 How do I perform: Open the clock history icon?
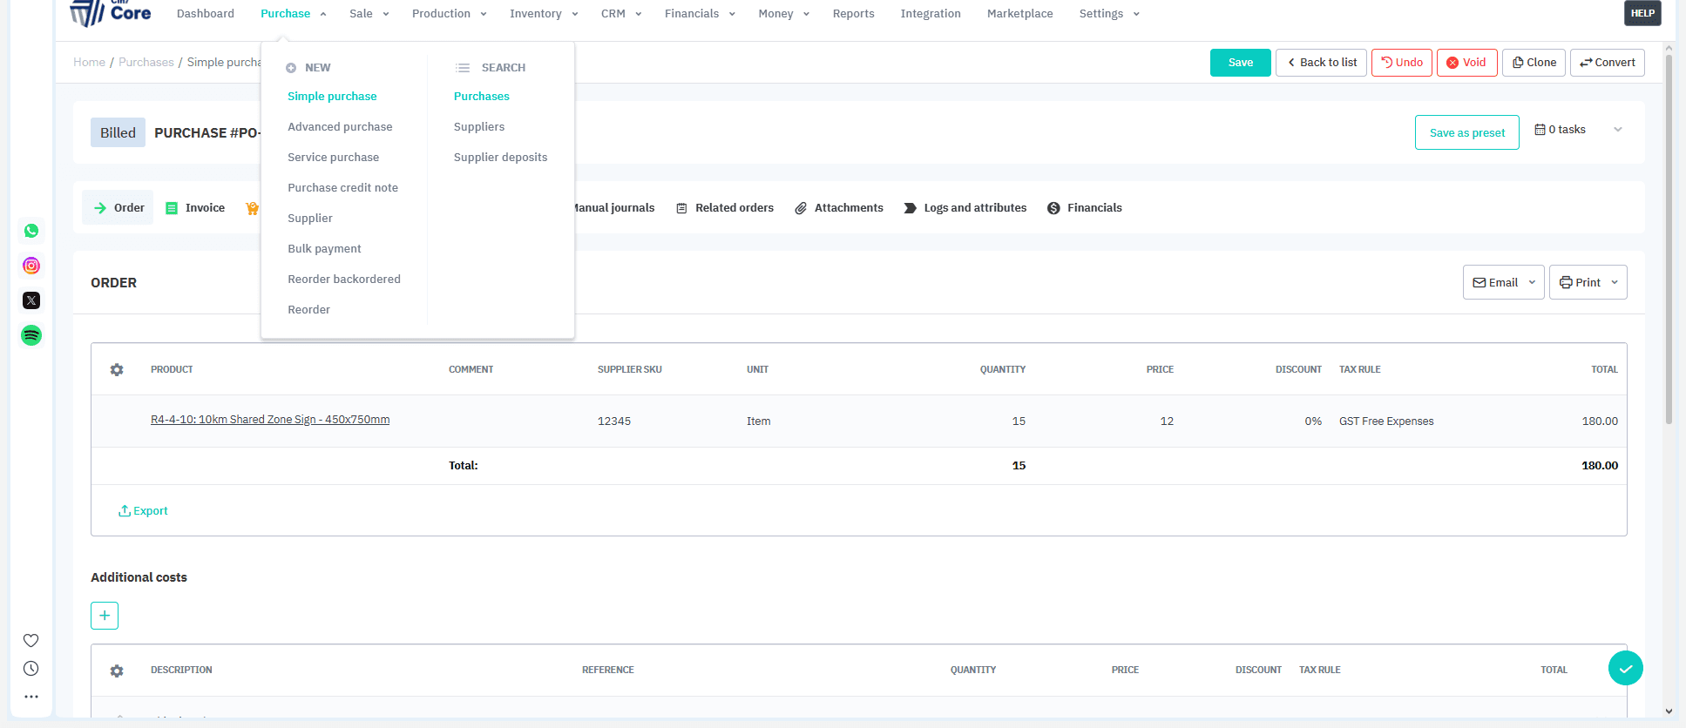pos(30,669)
